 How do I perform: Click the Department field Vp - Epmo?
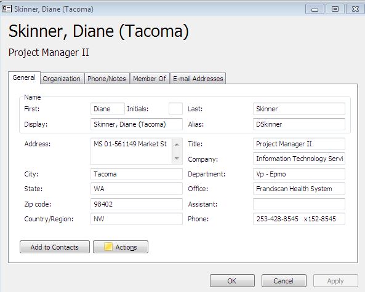tap(299, 174)
